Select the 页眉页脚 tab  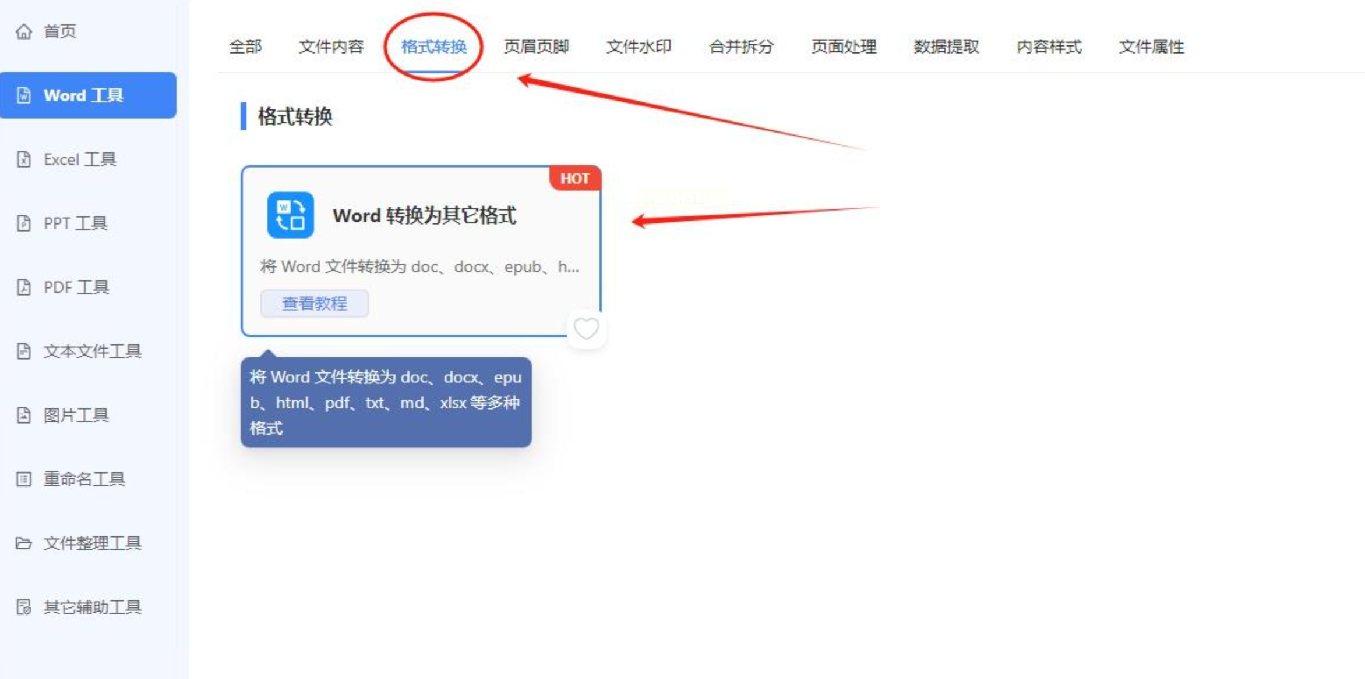pos(536,47)
